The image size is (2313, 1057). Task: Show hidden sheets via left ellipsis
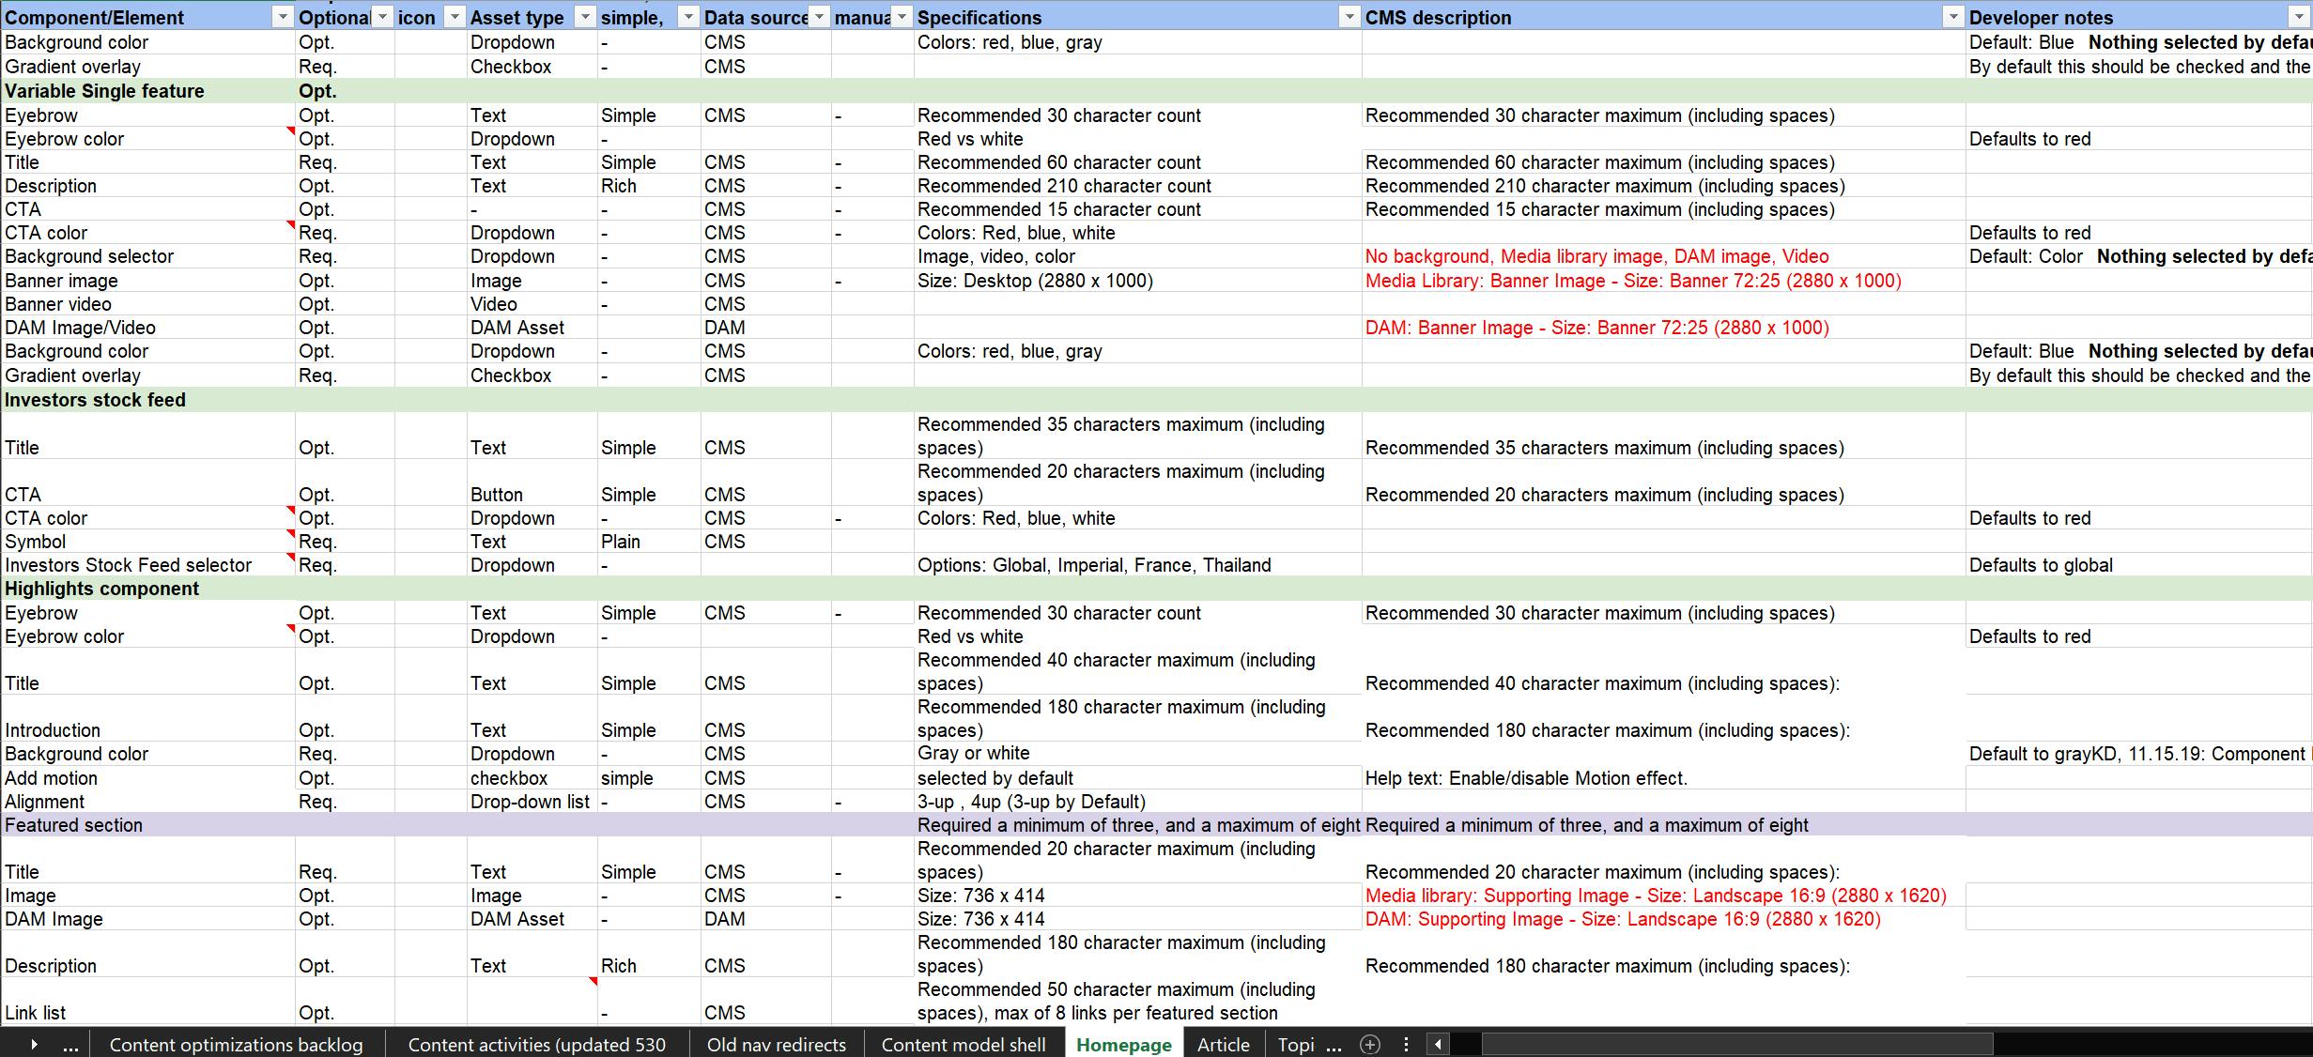click(x=70, y=1045)
